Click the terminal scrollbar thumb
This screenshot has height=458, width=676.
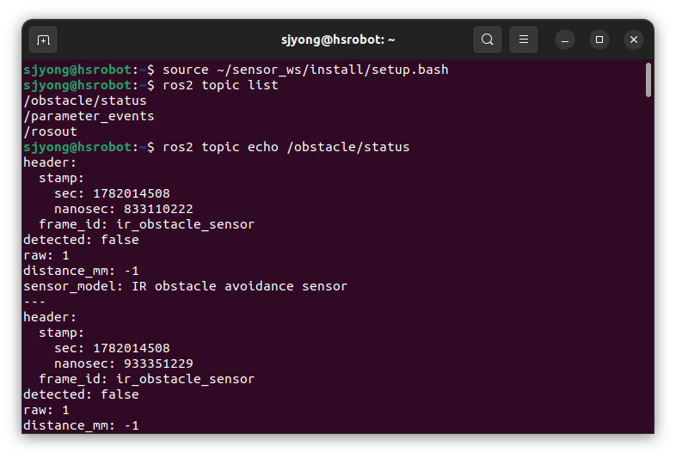click(x=648, y=80)
